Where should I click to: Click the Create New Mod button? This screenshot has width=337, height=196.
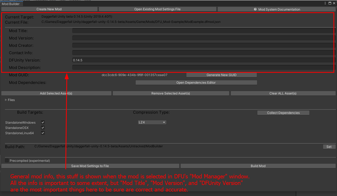[49, 9]
